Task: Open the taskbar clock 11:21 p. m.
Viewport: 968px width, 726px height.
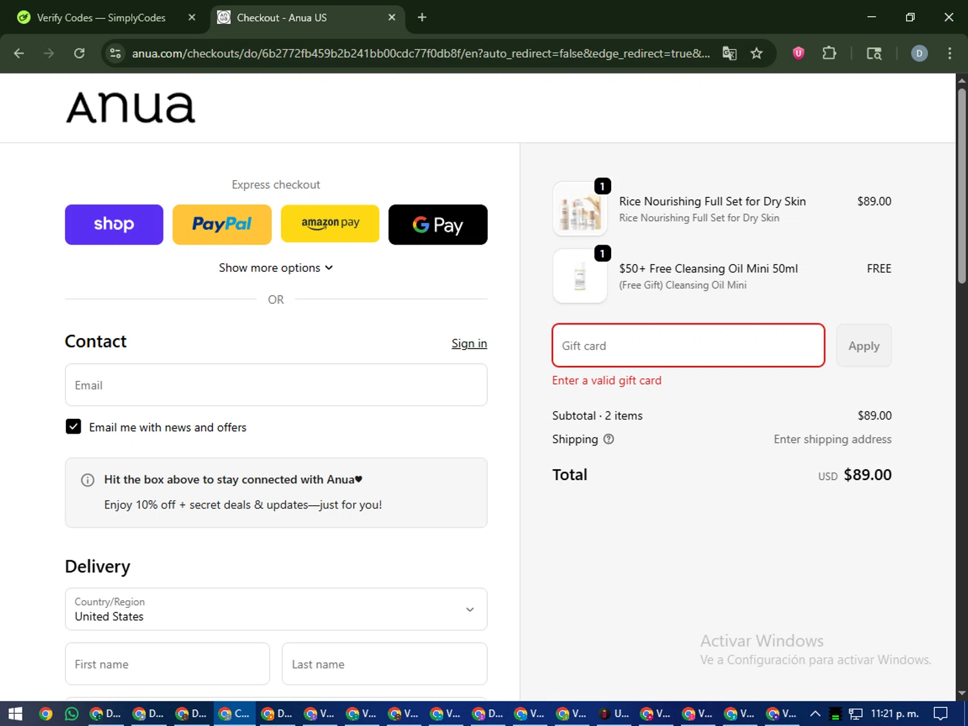Action: tap(894, 714)
